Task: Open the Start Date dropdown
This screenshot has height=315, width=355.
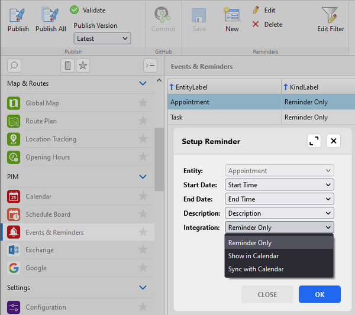Action: tap(279, 185)
